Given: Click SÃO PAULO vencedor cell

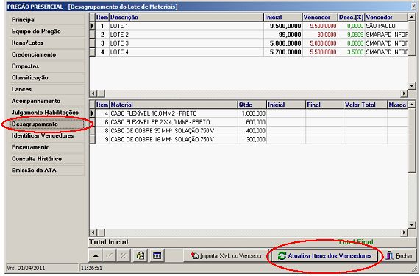Looking at the screenshot, I should point(386,26).
